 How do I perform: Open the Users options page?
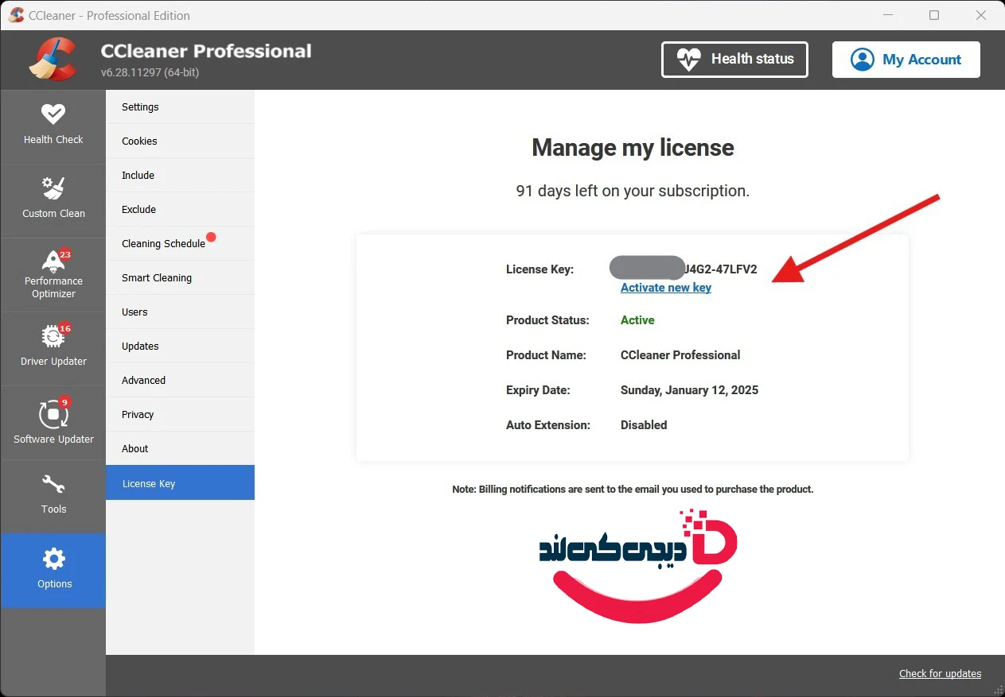(x=180, y=312)
